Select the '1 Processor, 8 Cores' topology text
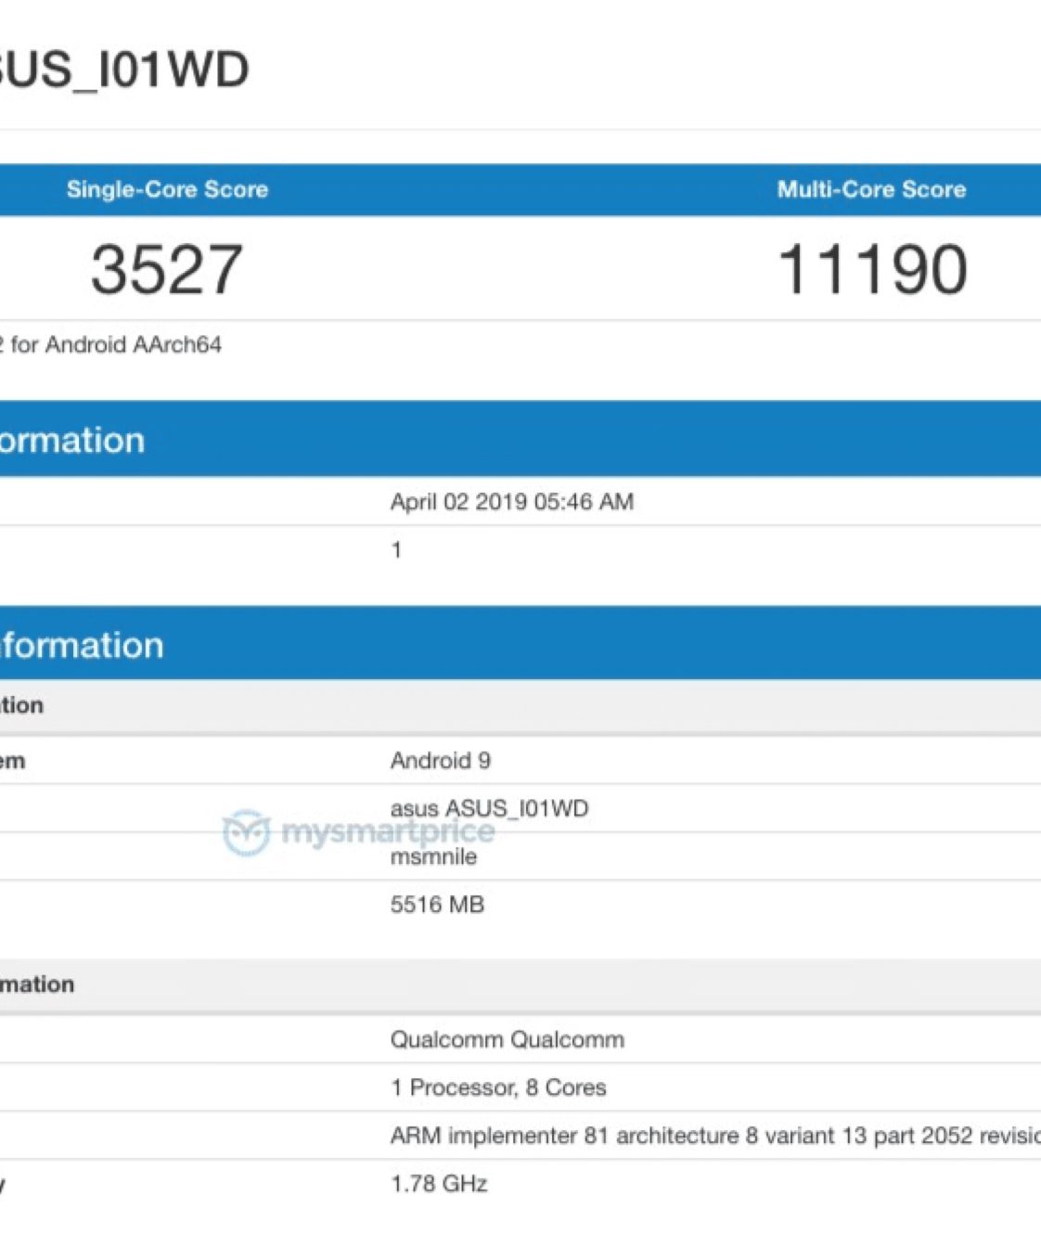Image resolution: width=1041 pixels, height=1248 pixels. coord(498,1087)
